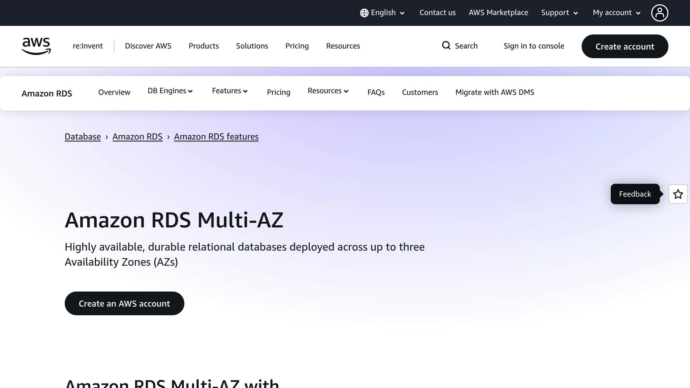Open top navigation Resources menu
The image size is (690, 388).
click(343, 46)
